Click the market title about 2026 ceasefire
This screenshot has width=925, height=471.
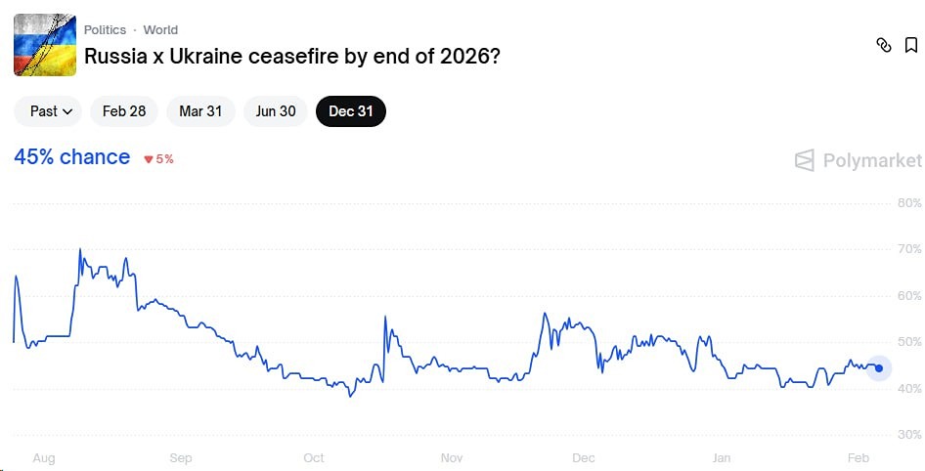pyautogui.click(x=292, y=56)
